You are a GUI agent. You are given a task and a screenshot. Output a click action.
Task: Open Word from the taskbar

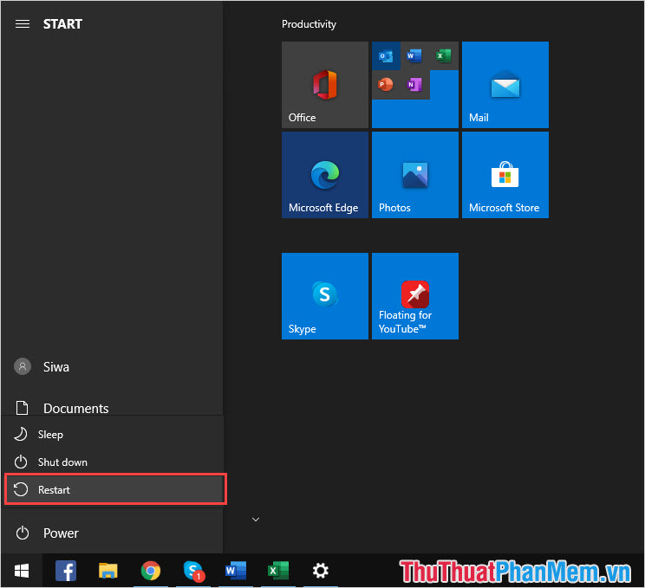pyautogui.click(x=236, y=571)
